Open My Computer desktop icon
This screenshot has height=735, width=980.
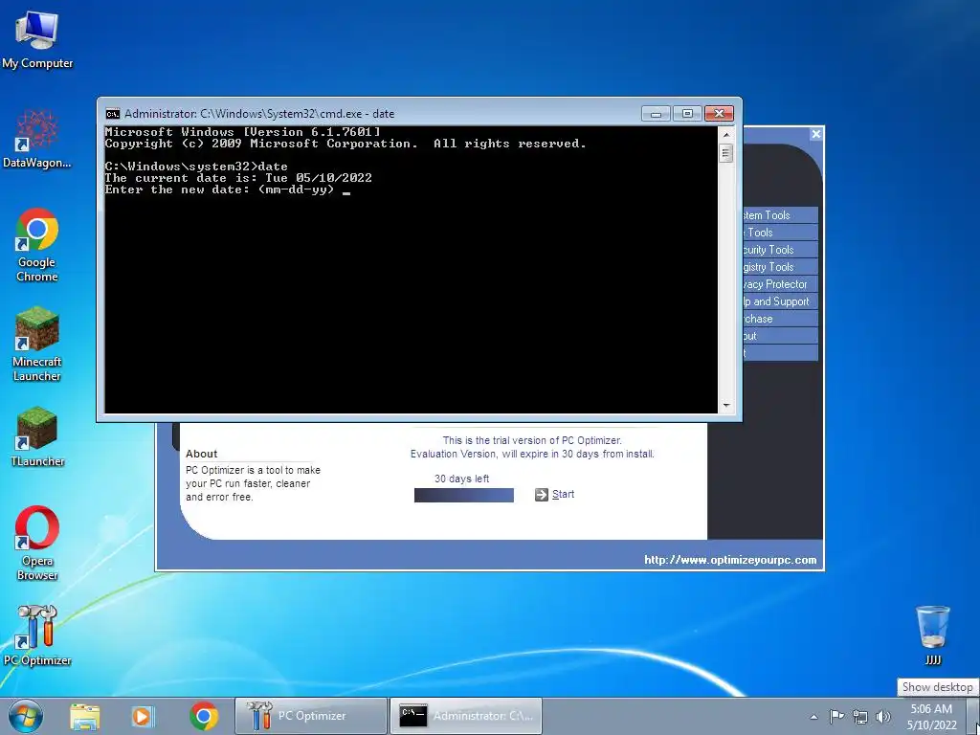(37, 38)
